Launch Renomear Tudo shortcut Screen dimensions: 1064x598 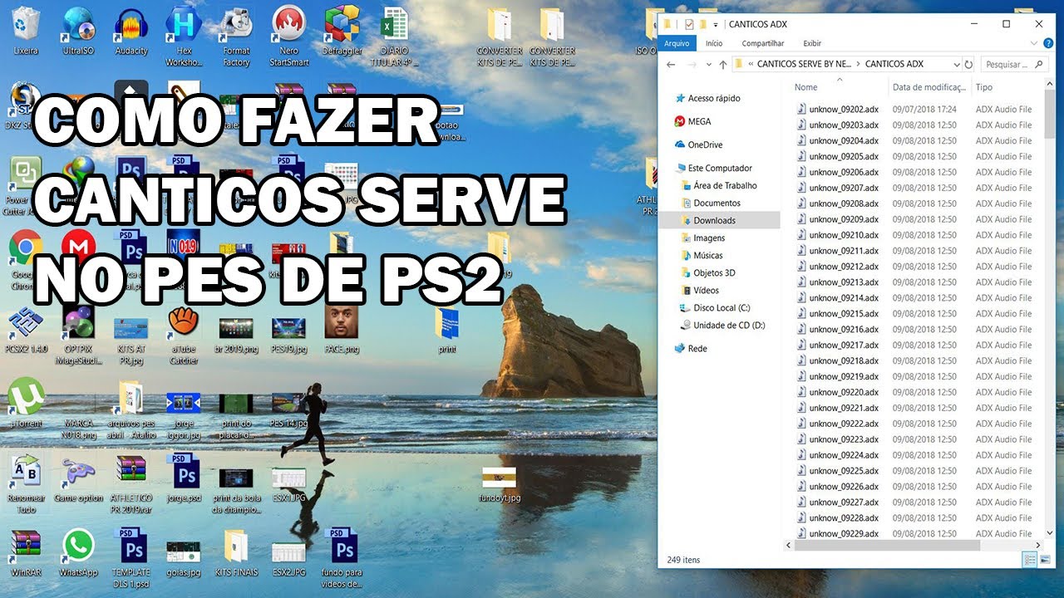pyautogui.click(x=26, y=484)
